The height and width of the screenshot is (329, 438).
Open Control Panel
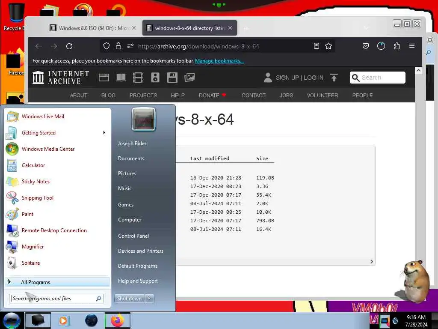point(133,236)
